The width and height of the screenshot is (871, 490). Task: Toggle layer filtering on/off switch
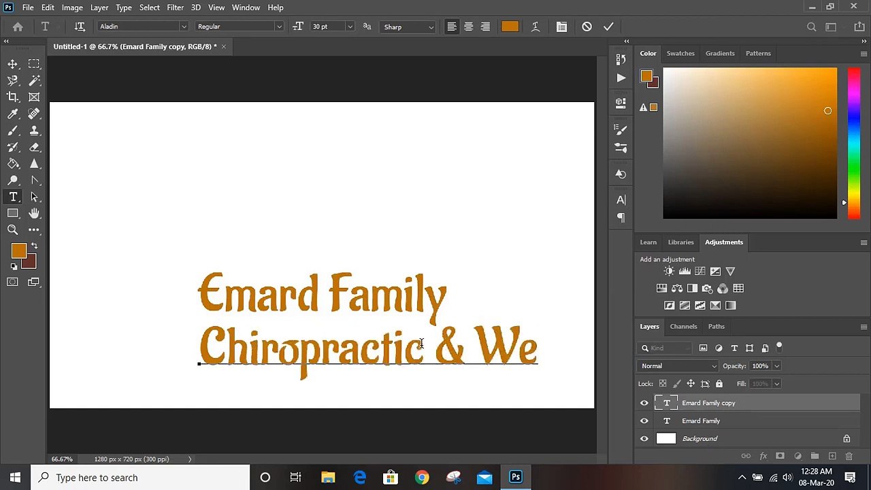779,348
